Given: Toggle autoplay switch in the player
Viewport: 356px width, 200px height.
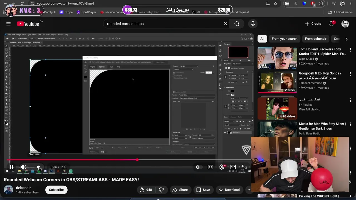Looking at the screenshot, I should [198, 167].
